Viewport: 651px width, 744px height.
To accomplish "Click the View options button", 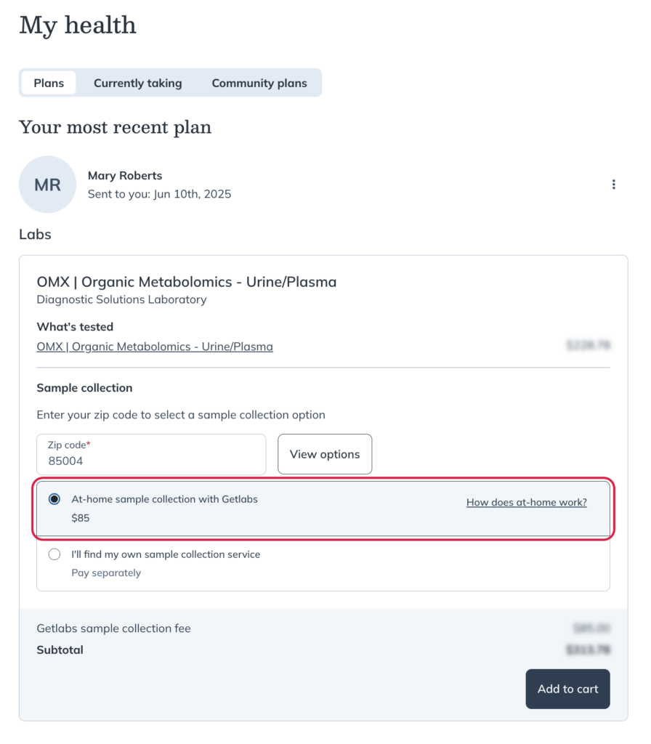I will pos(325,454).
